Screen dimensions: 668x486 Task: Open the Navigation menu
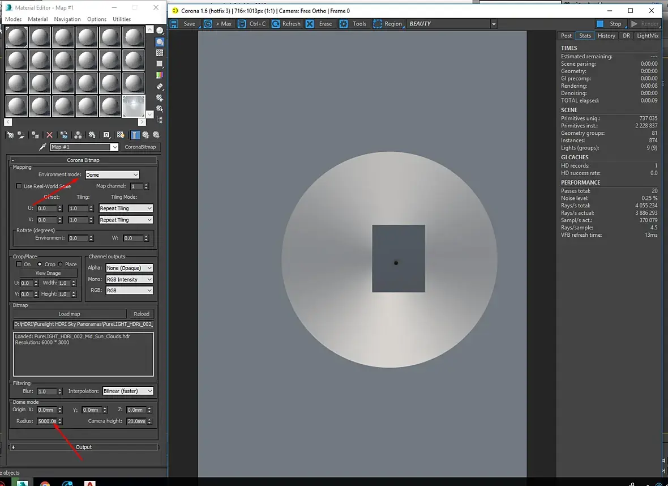(67, 19)
